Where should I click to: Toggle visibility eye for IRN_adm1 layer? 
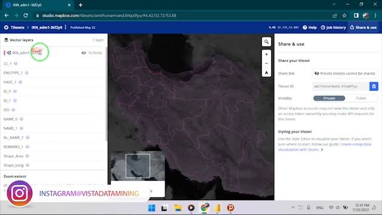[84, 53]
